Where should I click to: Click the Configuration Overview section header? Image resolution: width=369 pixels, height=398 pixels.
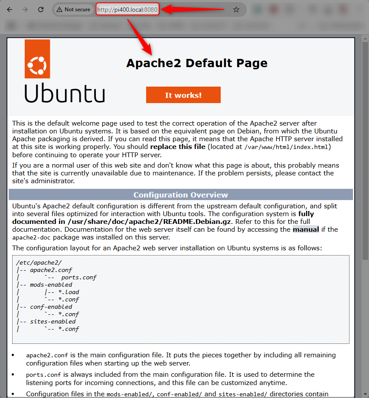point(181,195)
